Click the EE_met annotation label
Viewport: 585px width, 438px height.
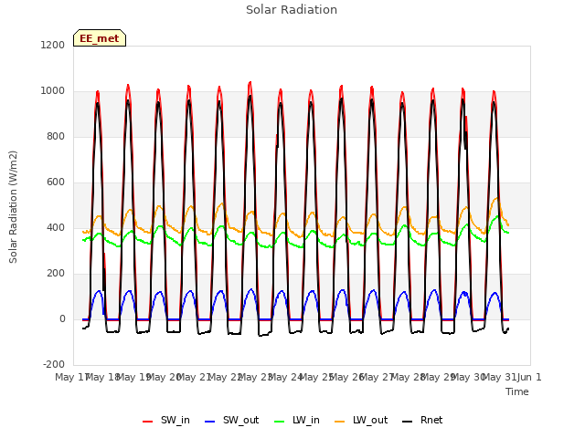tap(100, 38)
